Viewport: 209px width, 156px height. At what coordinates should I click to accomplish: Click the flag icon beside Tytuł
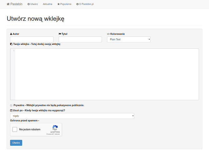point(60,34)
